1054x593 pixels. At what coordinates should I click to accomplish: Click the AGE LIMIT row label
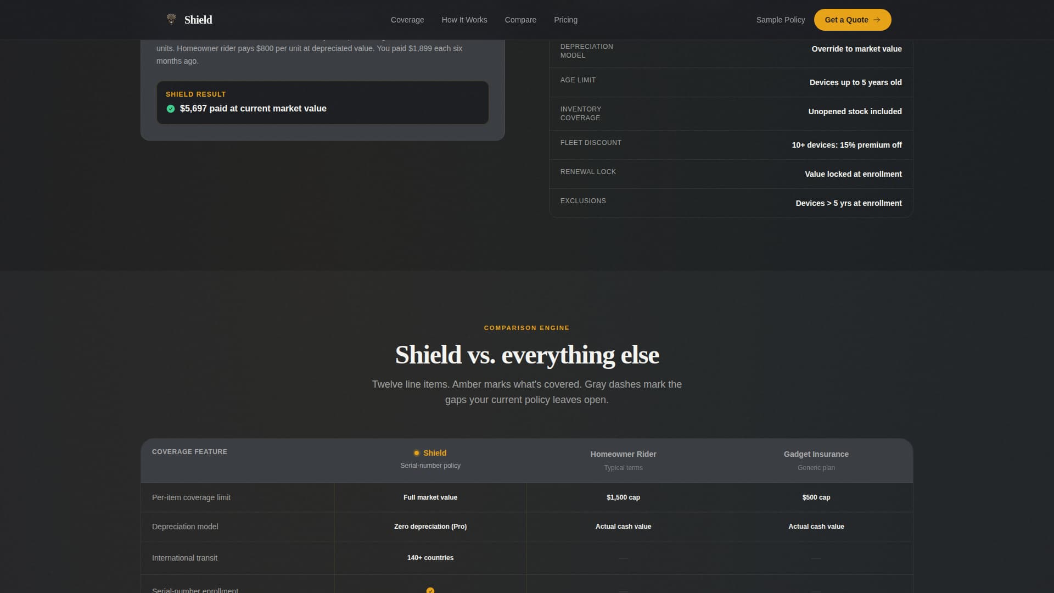(x=578, y=80)
